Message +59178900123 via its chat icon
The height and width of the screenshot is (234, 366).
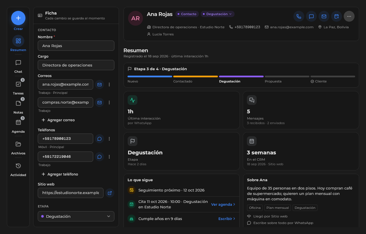tap(100, 139)
